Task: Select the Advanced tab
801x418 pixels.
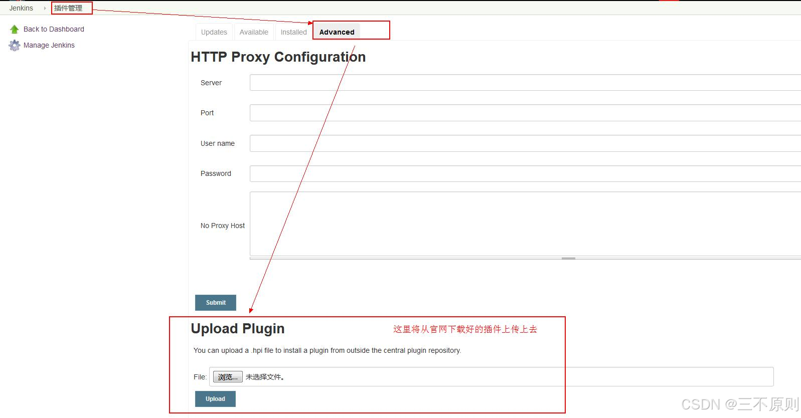Action: tap(337, 32)
